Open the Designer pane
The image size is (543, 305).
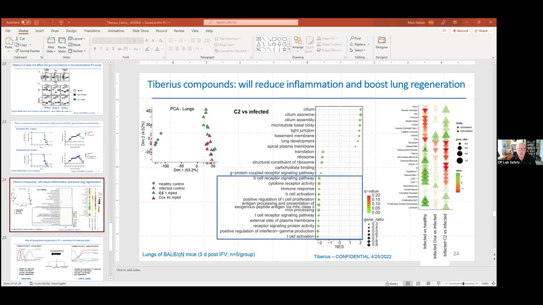tap(382, 43)
